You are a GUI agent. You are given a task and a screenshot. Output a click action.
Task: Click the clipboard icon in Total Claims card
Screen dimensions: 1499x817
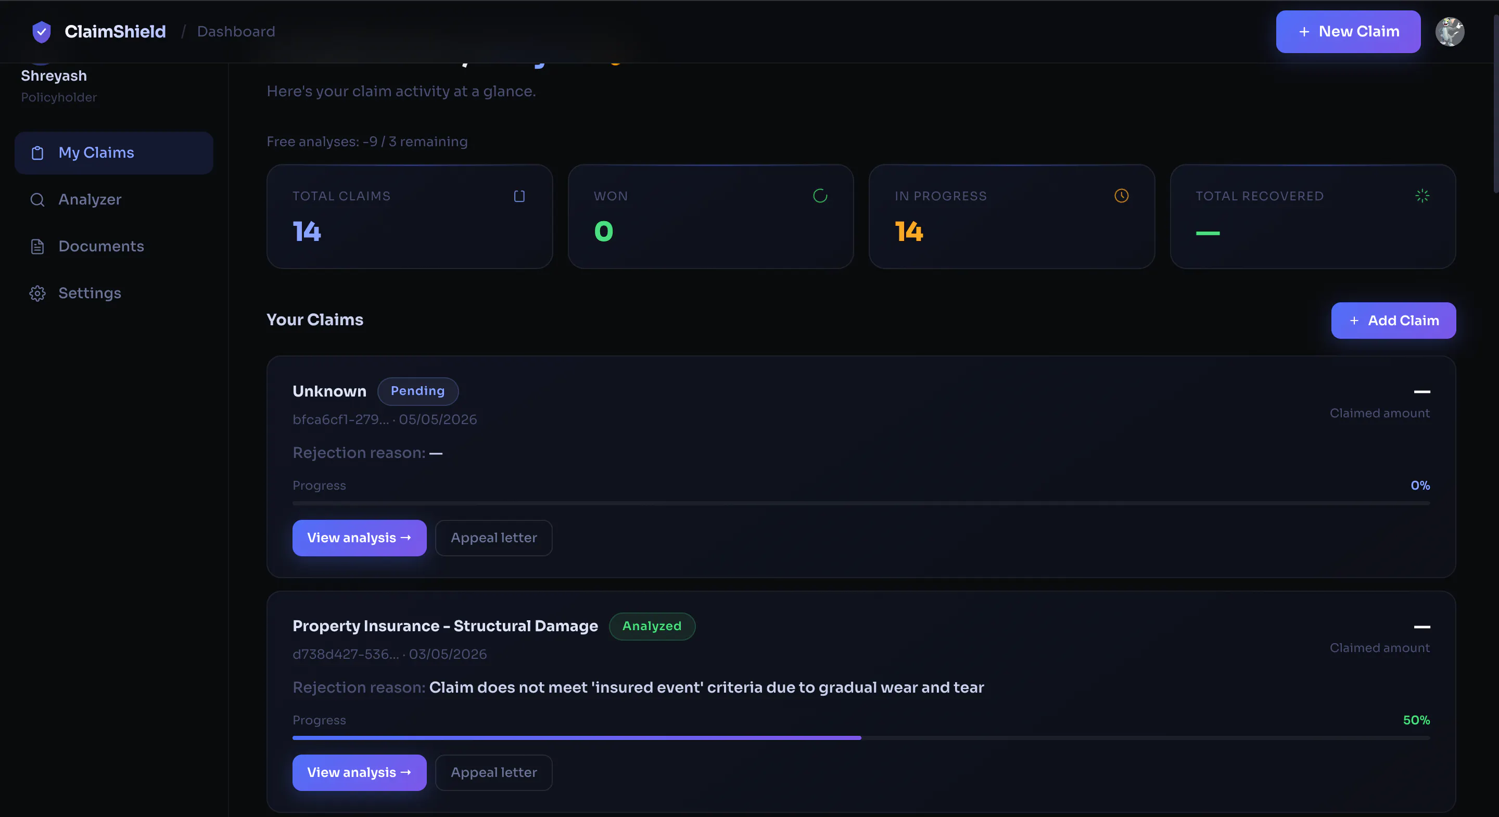519,196
